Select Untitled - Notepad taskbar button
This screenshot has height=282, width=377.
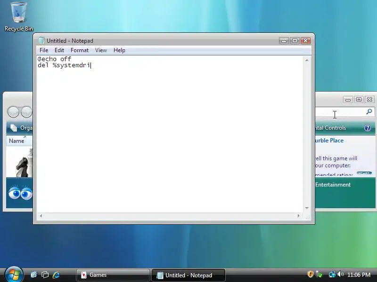[188, 275]
